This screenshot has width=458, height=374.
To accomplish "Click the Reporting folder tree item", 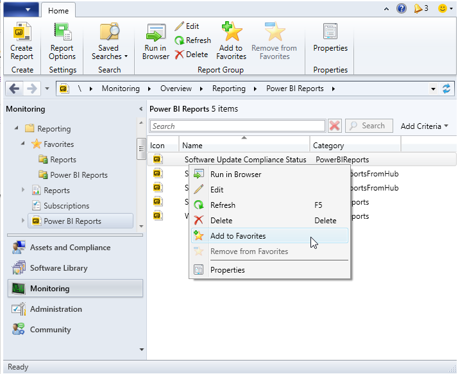I will (48, 128).
